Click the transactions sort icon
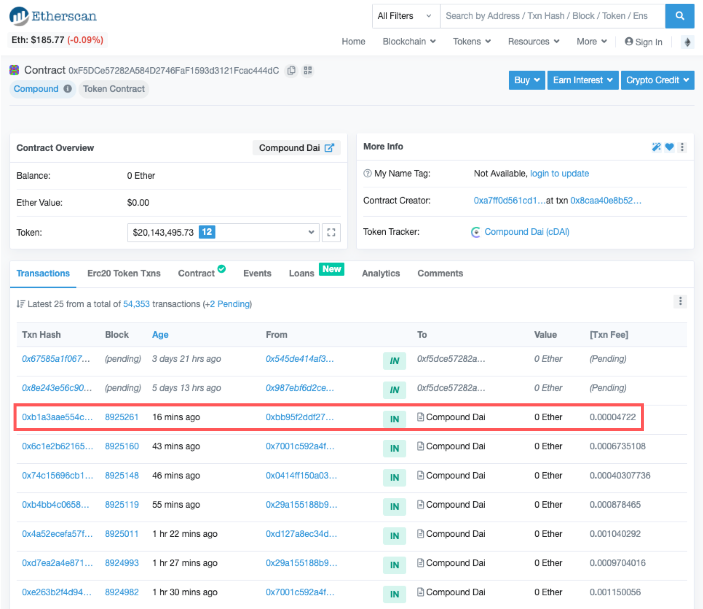Screen dimensions: 703x609 21,304
